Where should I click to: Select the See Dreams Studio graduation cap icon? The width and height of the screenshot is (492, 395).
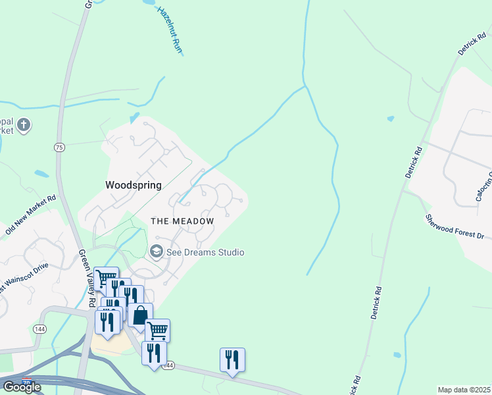pyautogui.click(x=156, y=252)
